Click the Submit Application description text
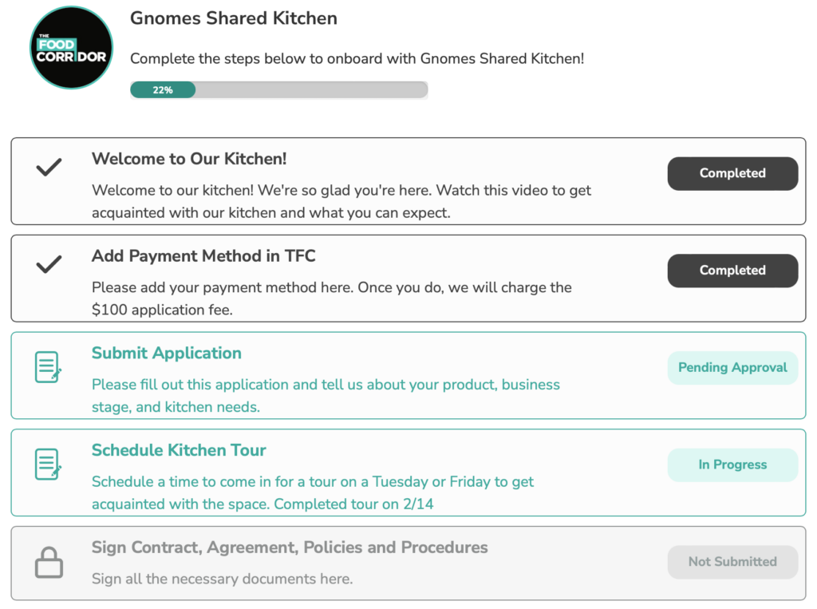Image resolution: width=817 pixels, height=609 pixels. (x=326, y=396)
